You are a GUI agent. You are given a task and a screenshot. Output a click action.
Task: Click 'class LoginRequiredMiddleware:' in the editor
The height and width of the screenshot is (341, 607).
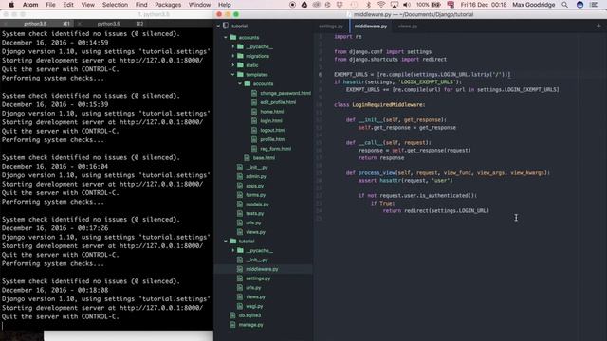tap(379, 105)
